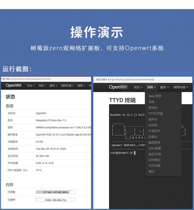Click model value Raspberry Pi Zero Rev 1.3
The image size is (194, 210).
51,120
